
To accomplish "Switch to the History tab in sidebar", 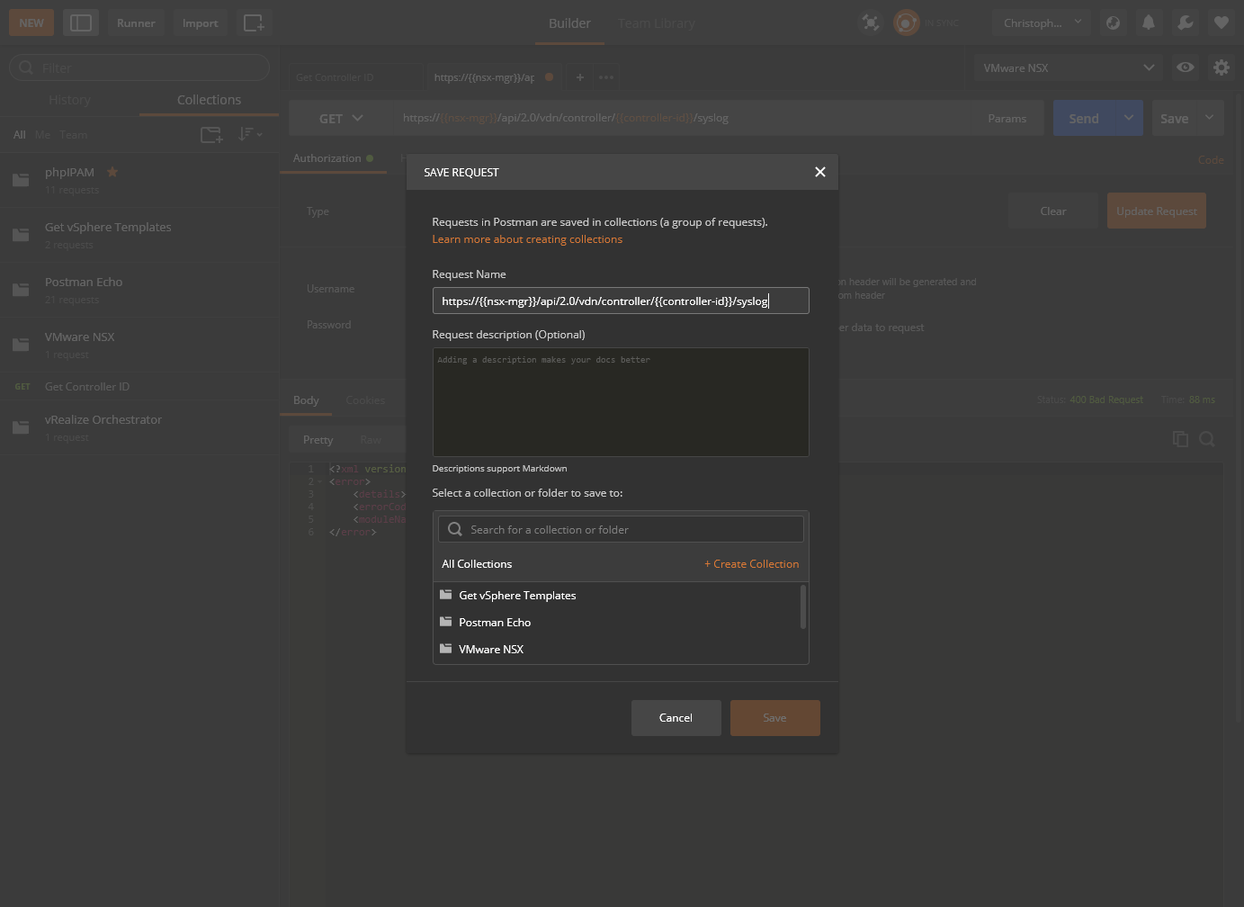I will [x=69, y=100].
